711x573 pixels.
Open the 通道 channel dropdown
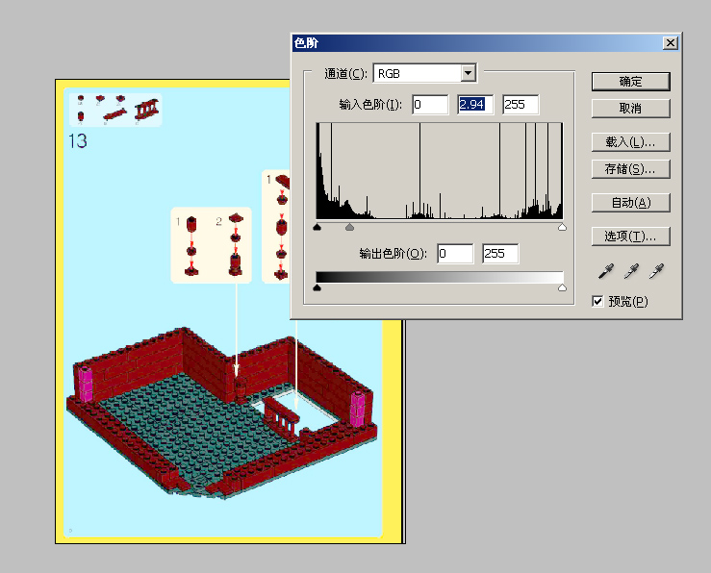(x=468, y=73)
